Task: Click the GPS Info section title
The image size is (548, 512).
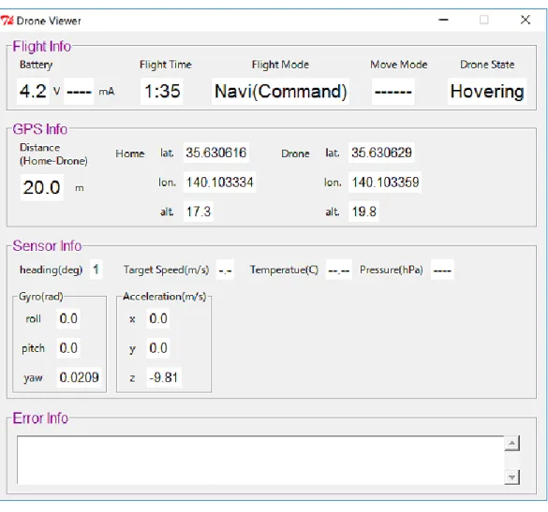Action: tap(40, 129)
